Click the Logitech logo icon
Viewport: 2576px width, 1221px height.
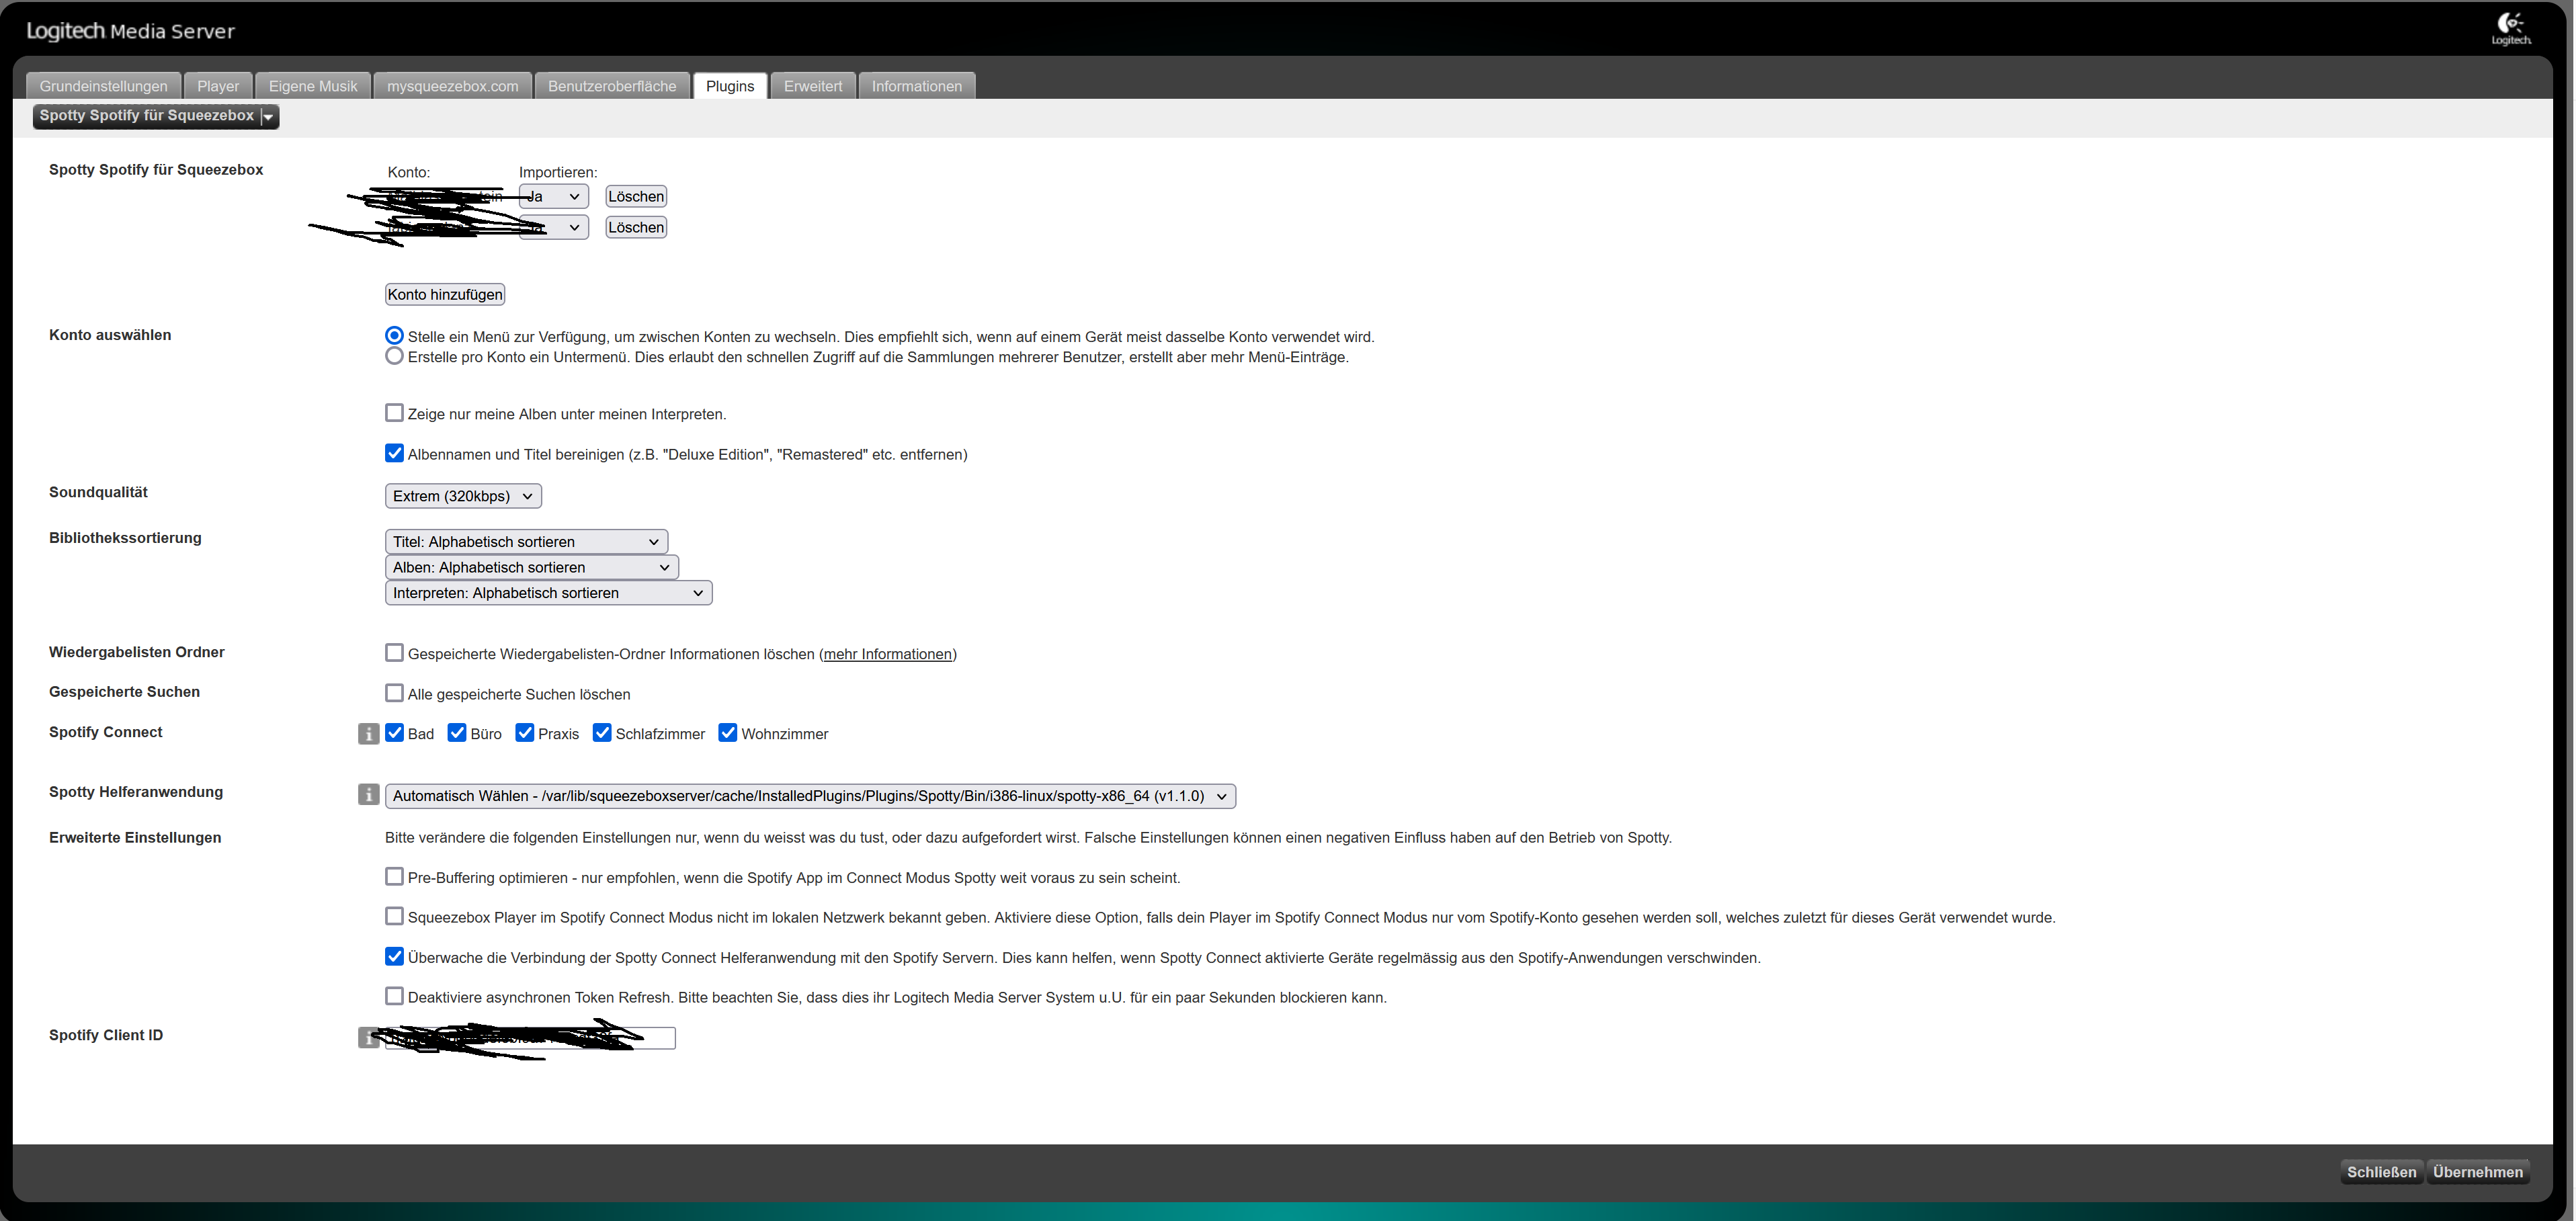click(x=2510, y=28)
